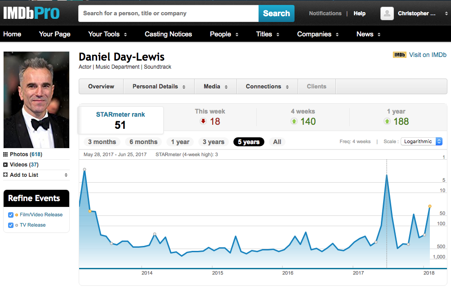Select the All time range
451x289 pixels.
pos(277,142)
